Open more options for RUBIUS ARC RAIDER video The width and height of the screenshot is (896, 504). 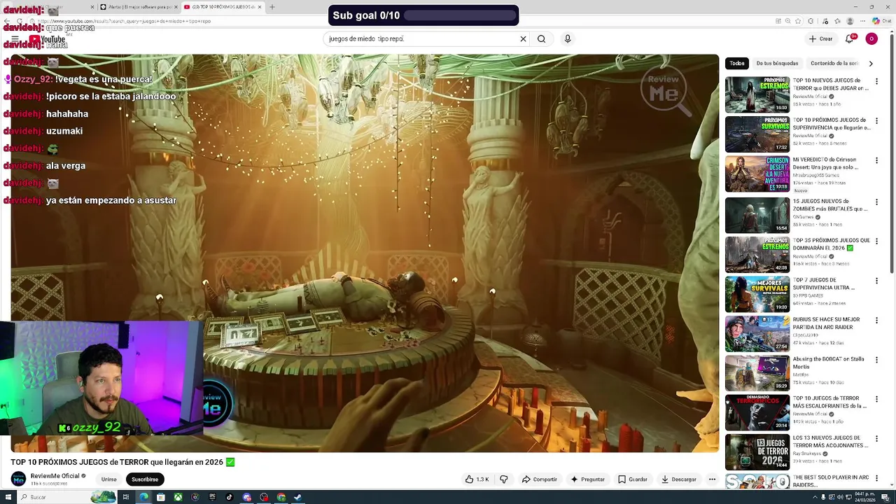click(876, 320)
